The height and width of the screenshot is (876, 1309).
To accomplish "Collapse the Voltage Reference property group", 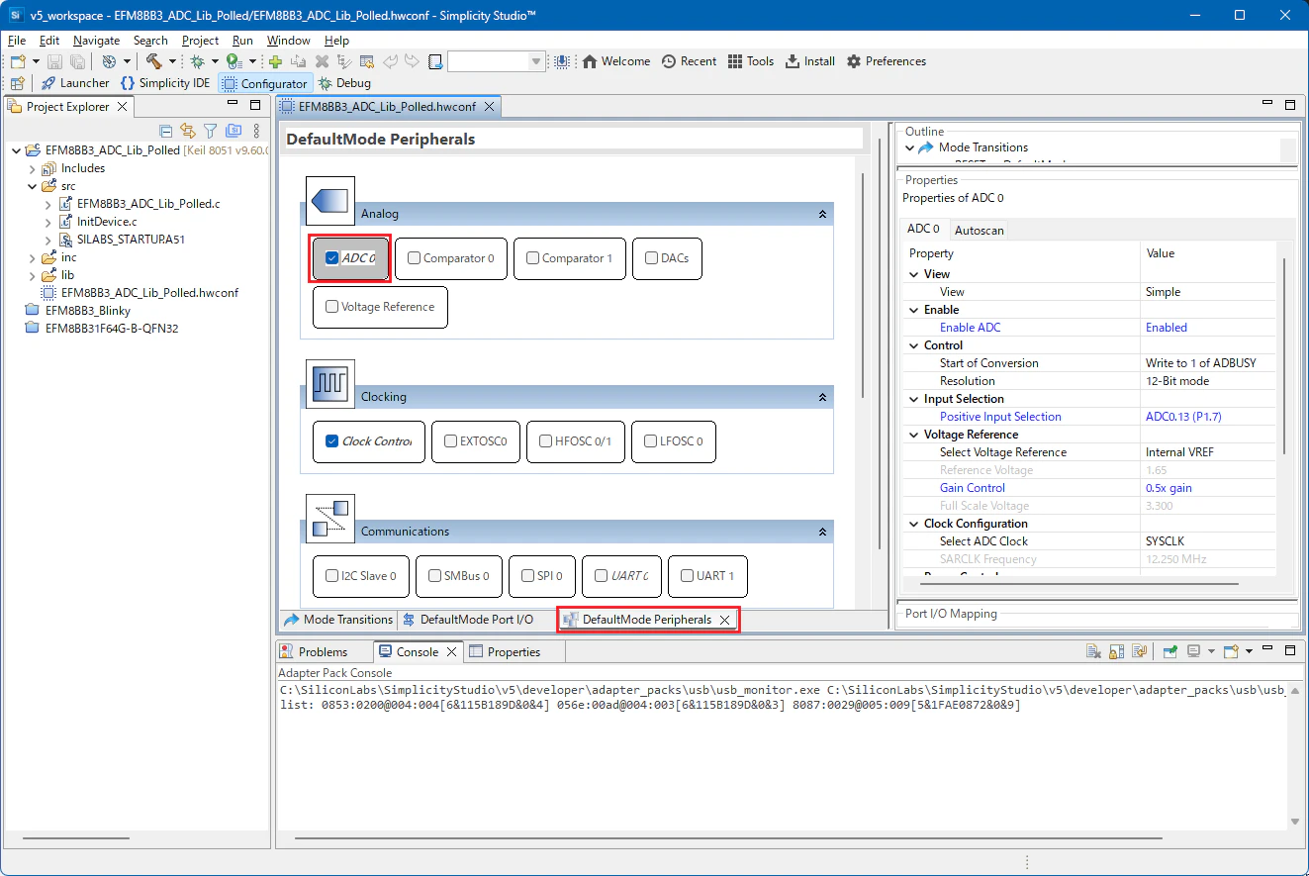I will [914, 435].
